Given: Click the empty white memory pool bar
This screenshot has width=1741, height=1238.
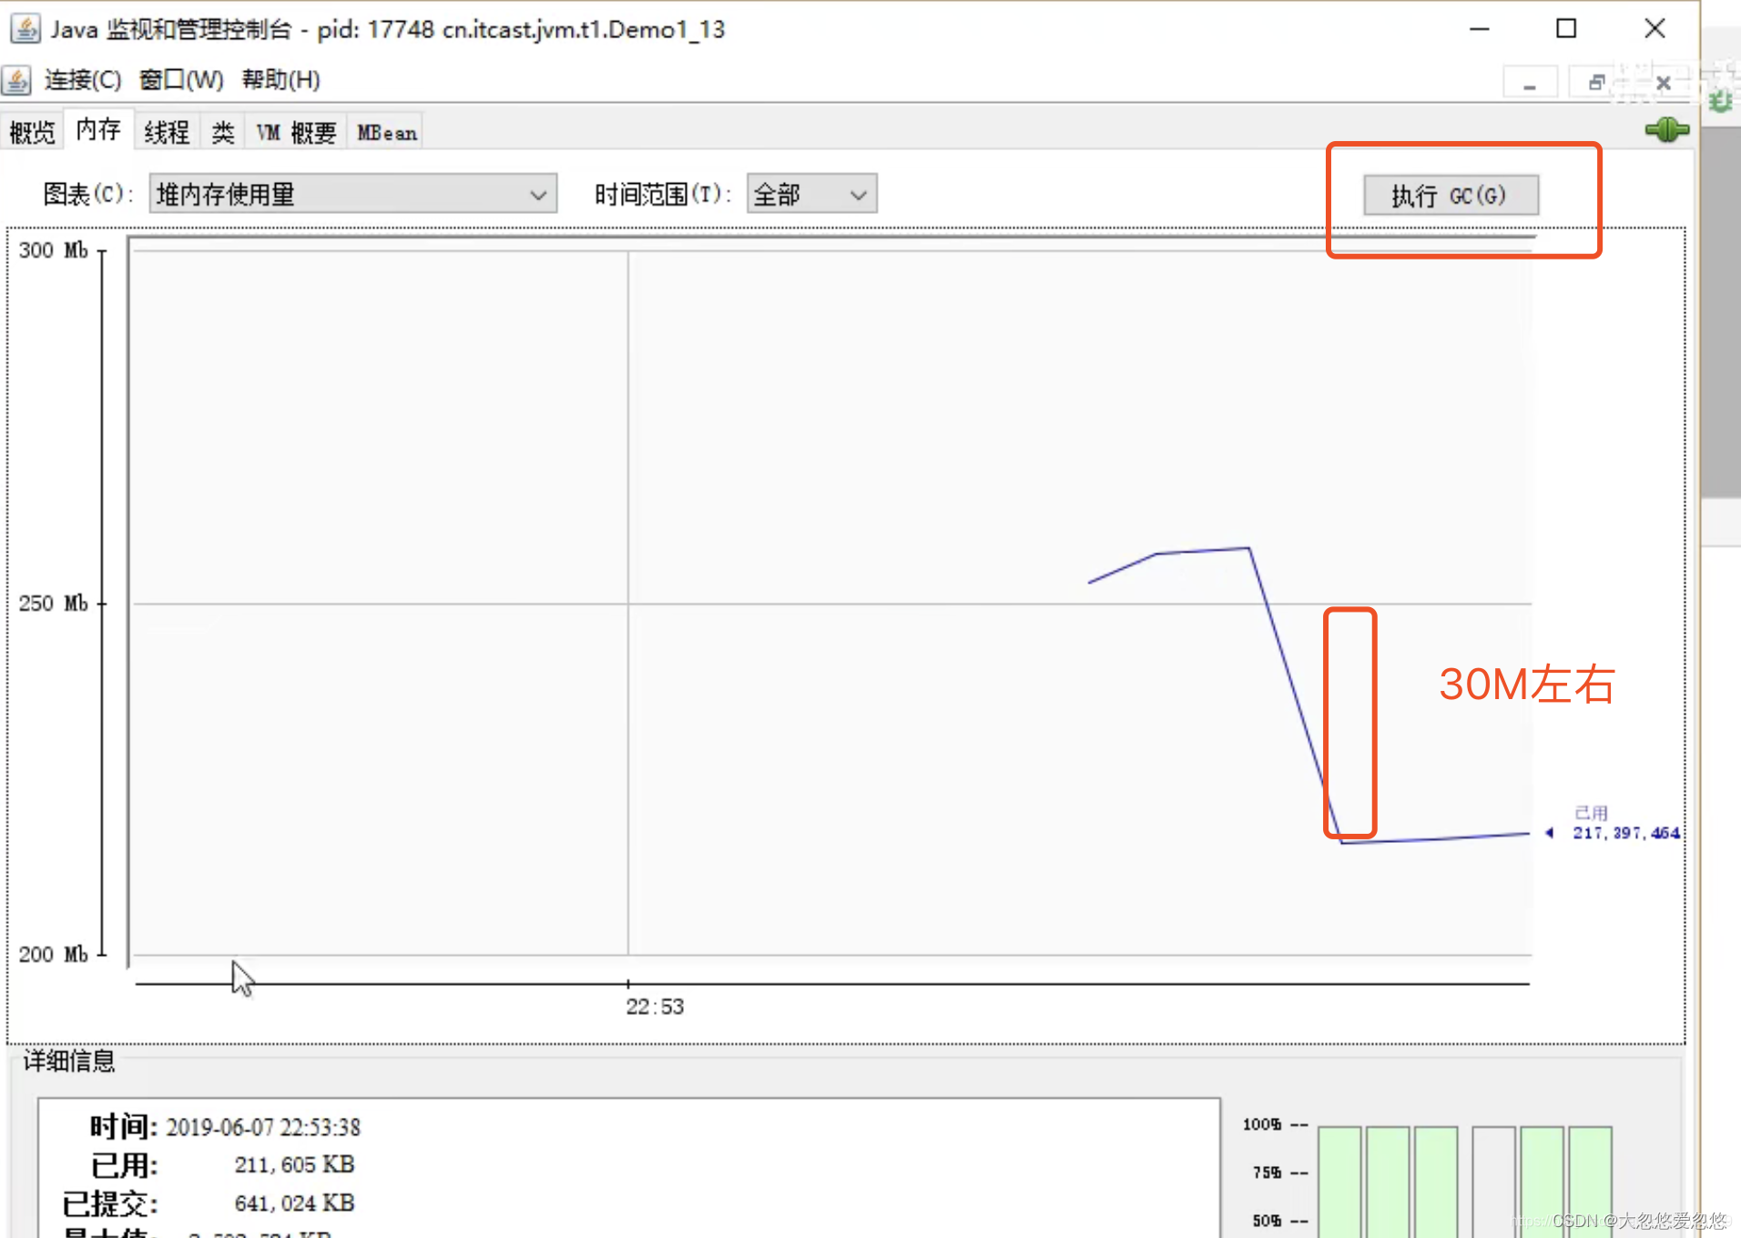Looking at the screenshot, I should [1493, 1182].
